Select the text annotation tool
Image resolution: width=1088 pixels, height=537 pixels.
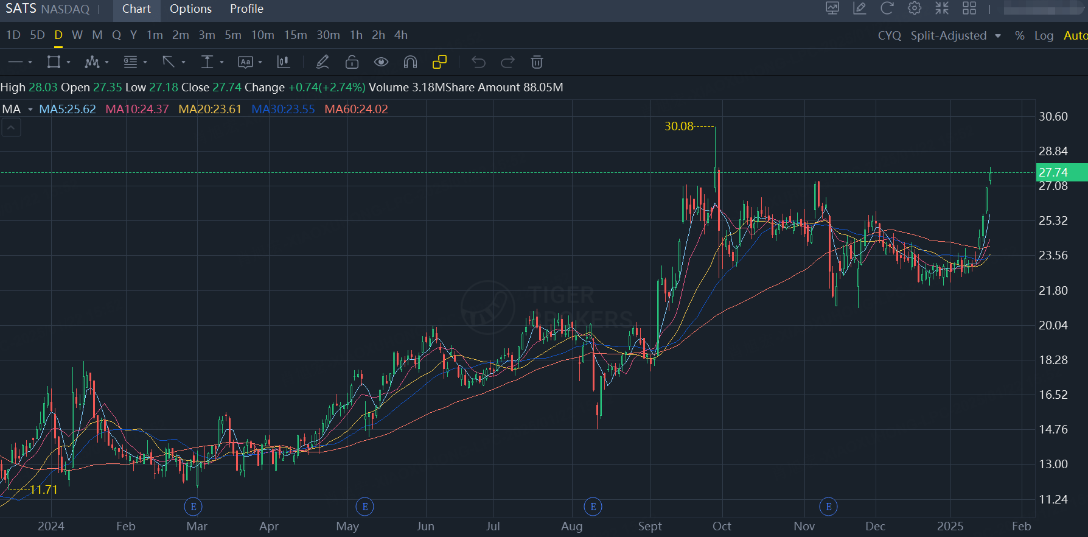pos(245,62)
